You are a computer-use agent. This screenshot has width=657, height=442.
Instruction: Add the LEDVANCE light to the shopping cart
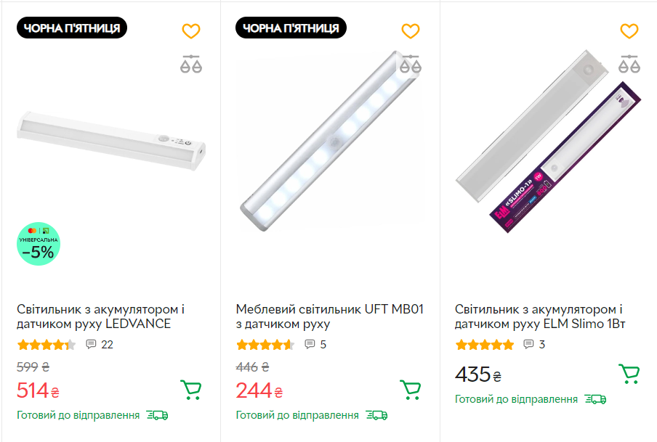[190, 389]
